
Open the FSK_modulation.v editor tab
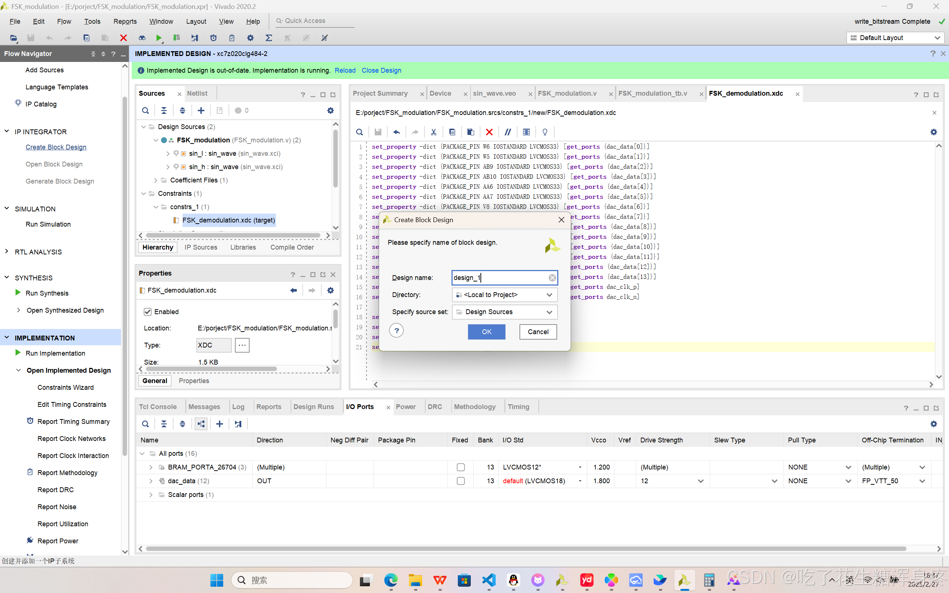click(x=567, y=93)
